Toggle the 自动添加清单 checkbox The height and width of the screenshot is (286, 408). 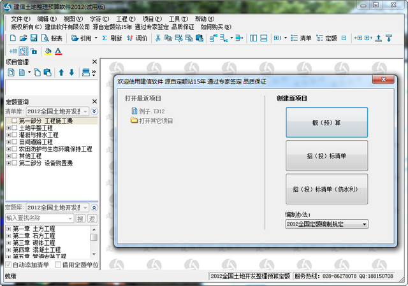[x=8, y=265]
